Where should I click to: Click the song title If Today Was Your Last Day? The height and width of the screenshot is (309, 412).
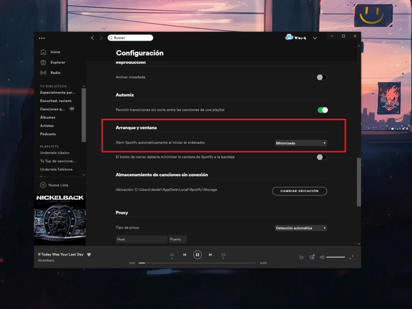click(x=61, y=254)
